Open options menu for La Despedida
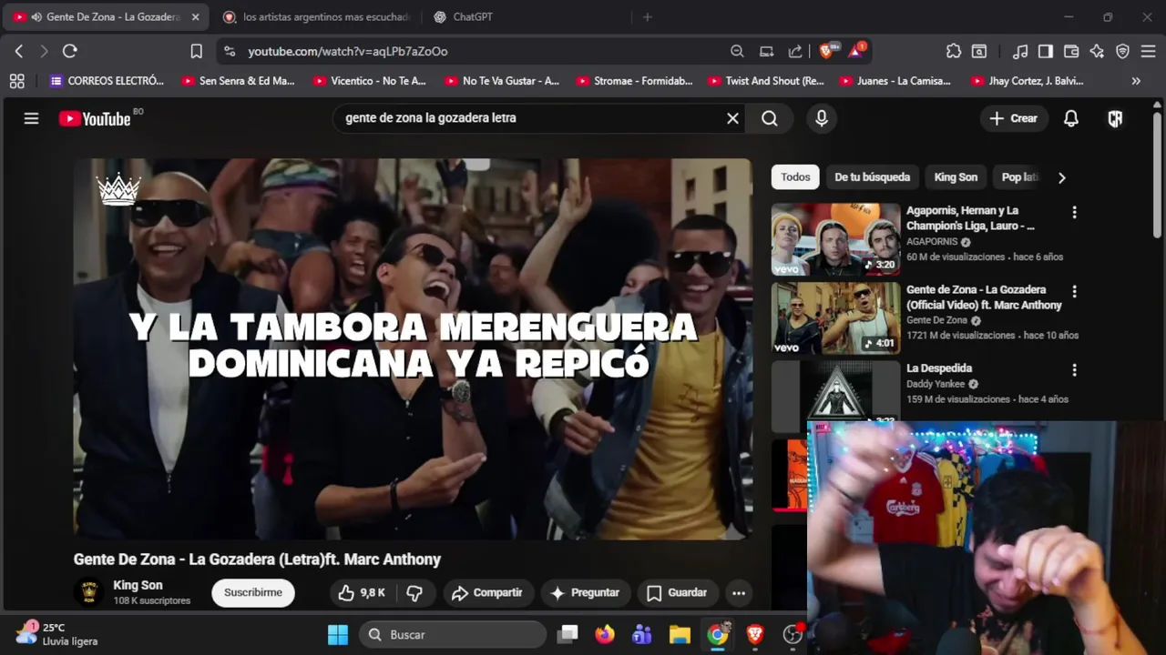The width and height of the screenshot is (1166, 655). [x=1074, y=370]
